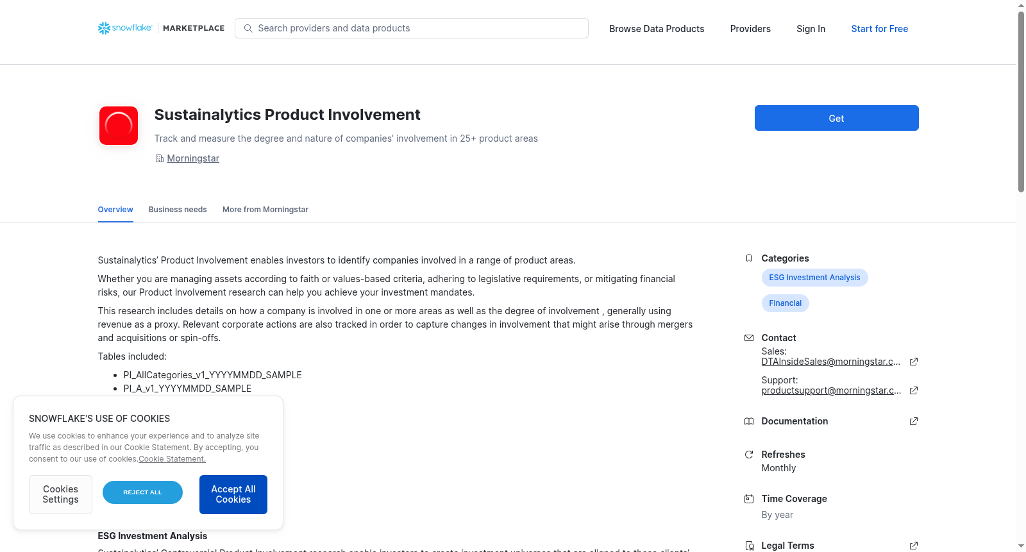
Task: Open Browse Data Products menu
Action: (657, 29)
